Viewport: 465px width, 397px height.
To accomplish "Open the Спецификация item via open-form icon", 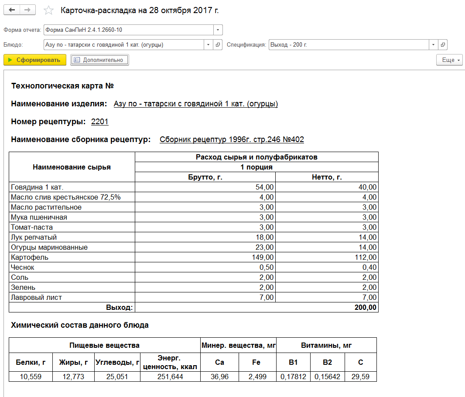I will tap(443, 45).
